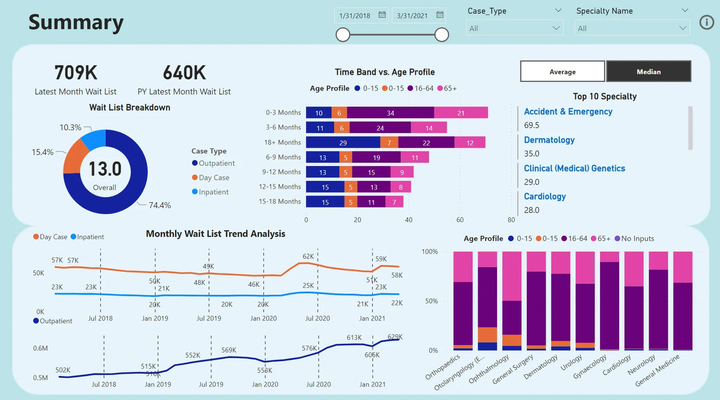Select Accident & Emergency in Top 10 Specialty
Image resolution: width=720 pixels, height=400 pixels.
[x=568, y=112]
